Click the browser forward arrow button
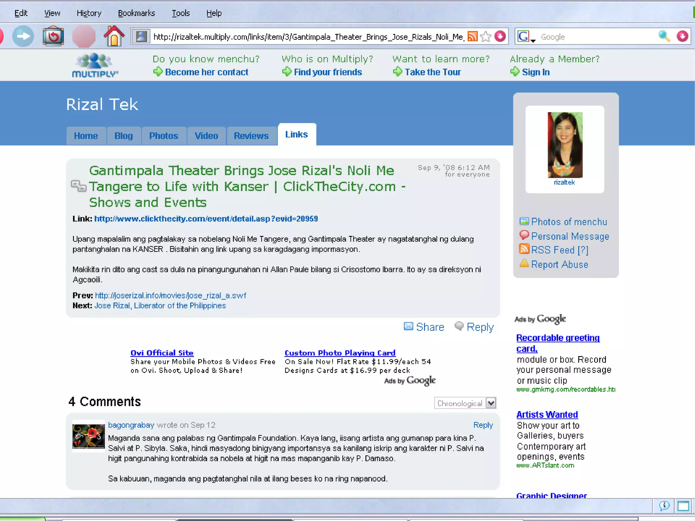This screenshot has height=521, width=695. pyautogui.click(x=23, y=36)
